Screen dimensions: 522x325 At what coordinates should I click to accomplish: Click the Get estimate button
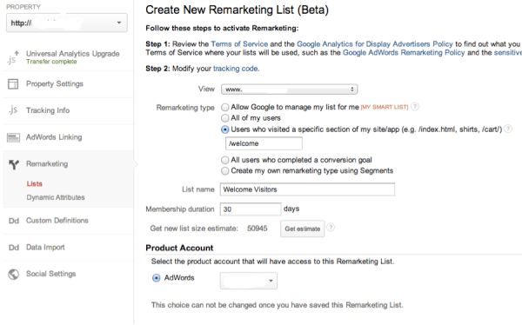[302, 229]
